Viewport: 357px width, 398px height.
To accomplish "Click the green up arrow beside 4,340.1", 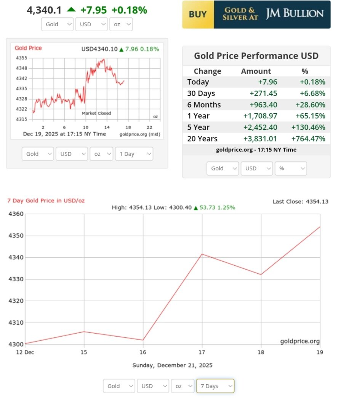I will (x=71, y=10).
